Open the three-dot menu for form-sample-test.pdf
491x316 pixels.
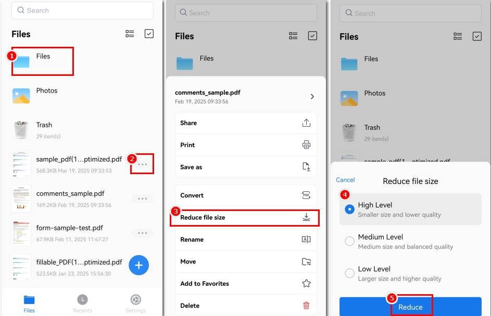point(142,232)
